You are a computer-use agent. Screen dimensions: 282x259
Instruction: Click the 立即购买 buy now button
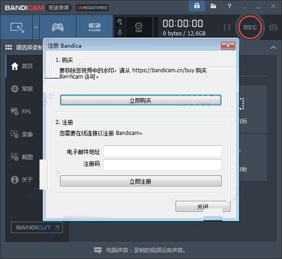[141, 100]
